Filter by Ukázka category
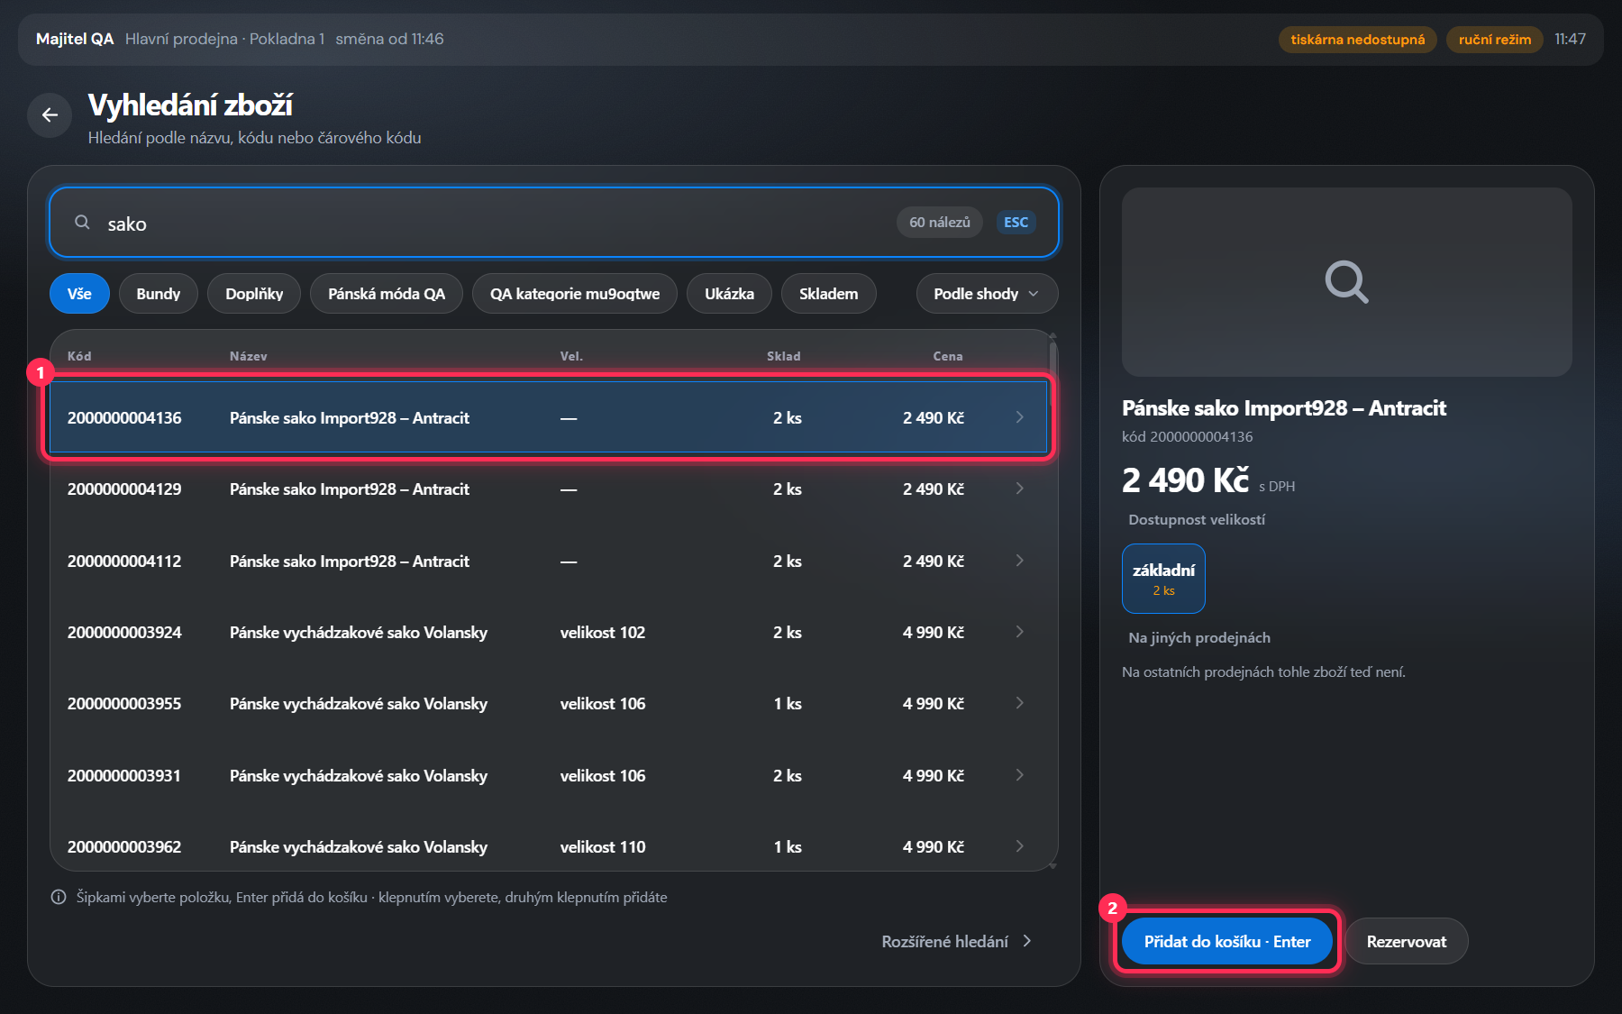 click(729, 294)
